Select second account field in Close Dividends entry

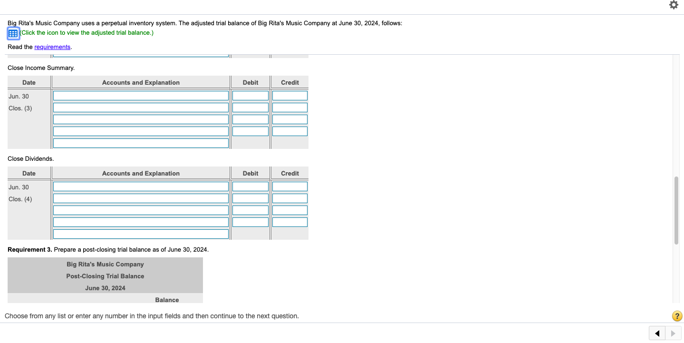(x=141, y=198)
